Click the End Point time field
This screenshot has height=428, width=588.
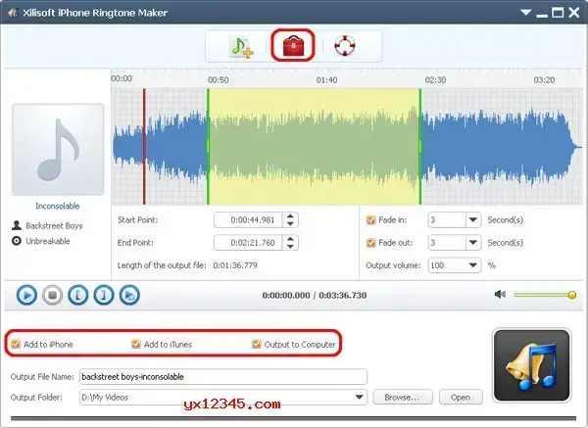[250, 243]
